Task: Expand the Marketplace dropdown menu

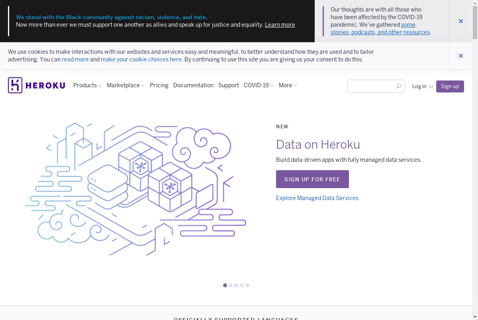Action: pyautogui.click(x=125, y=85)
